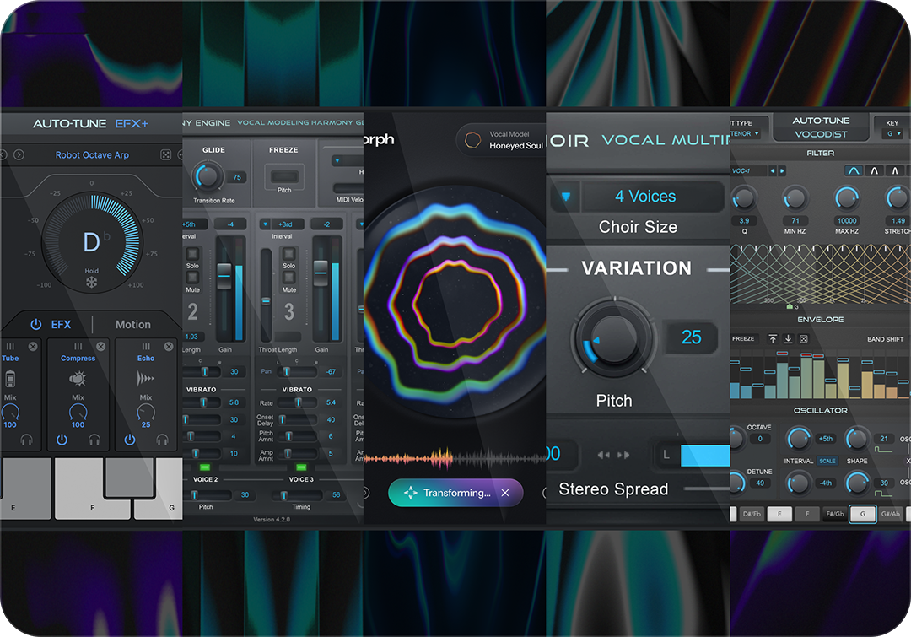The height and width of the screenshot is (637, 911).
Task: Open the Tenor input type dropdown
Action: (746, 133)
